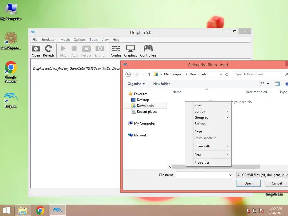
Task: Click the Forward arrow in file dialog
Action: click(x=136, y=74)
